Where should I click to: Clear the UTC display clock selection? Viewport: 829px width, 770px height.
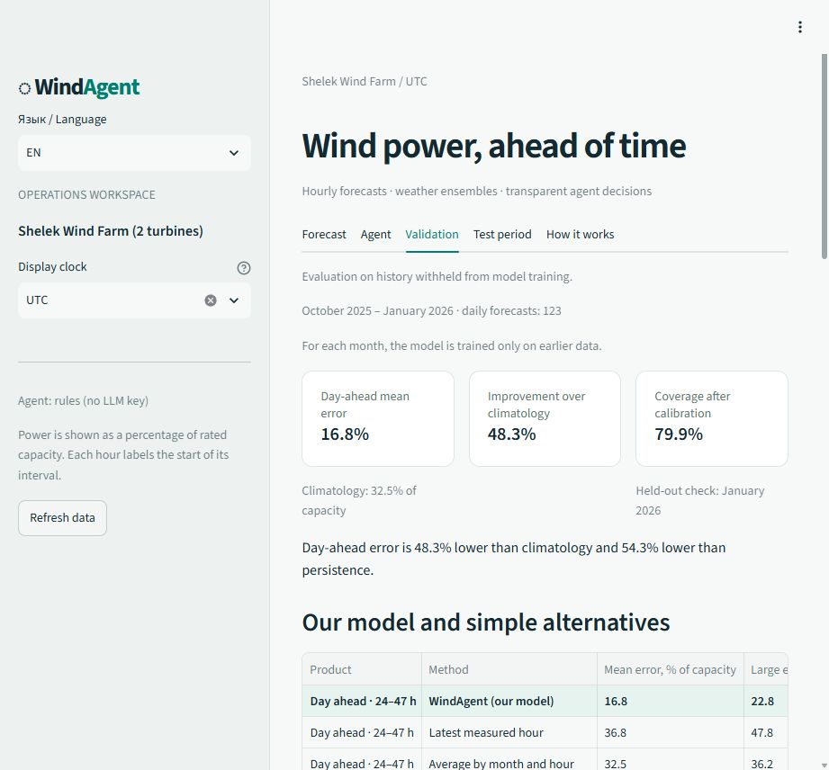click(x=211, y=300)
